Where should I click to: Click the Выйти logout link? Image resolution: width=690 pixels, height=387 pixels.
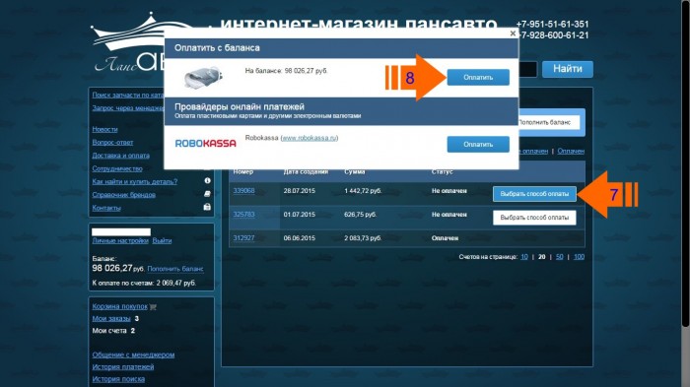point(162,240)
